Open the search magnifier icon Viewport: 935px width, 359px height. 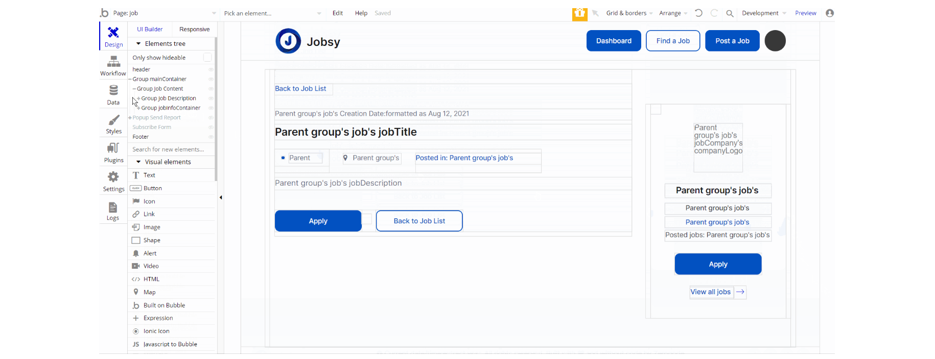point(730,14)
